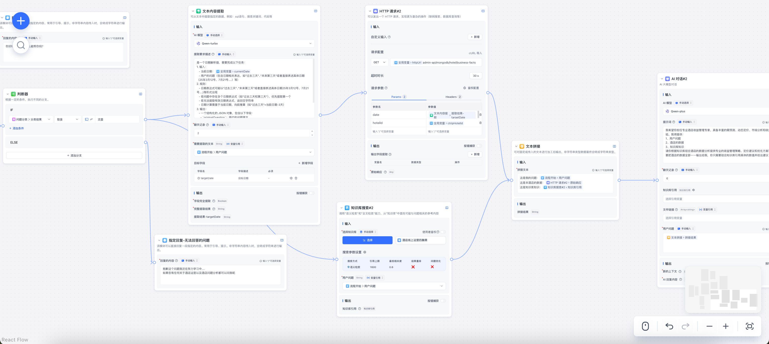The width and height of the screenshot is (769, 344).
Task: Zoom out the canvas with minus icon
Action: (709, 326)
